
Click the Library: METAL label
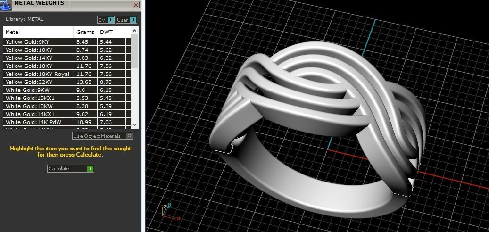point(25,19)
